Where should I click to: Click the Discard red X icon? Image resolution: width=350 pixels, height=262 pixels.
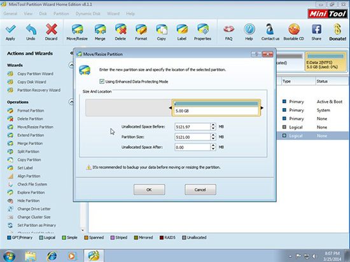coord(52,29)
